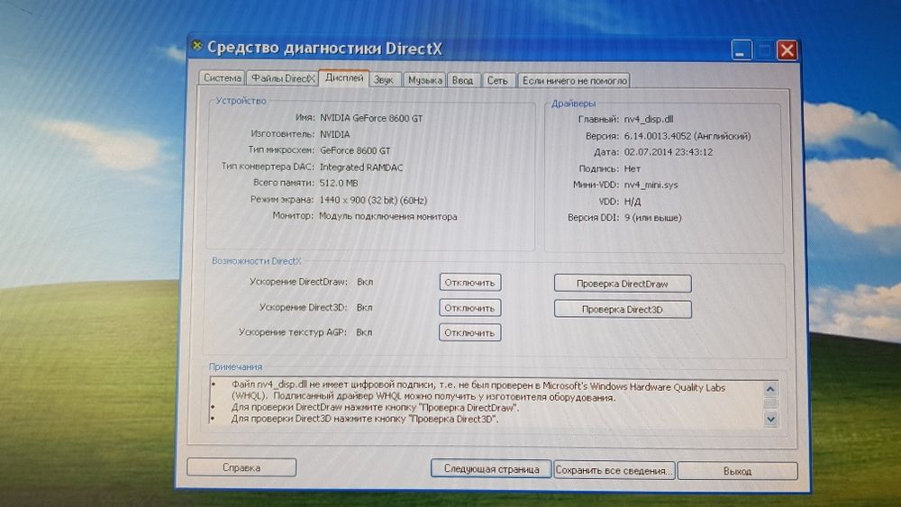Run the Проверка Direct3D test
The height and width of the screenshot is (507, 901).
coord(623,310)
